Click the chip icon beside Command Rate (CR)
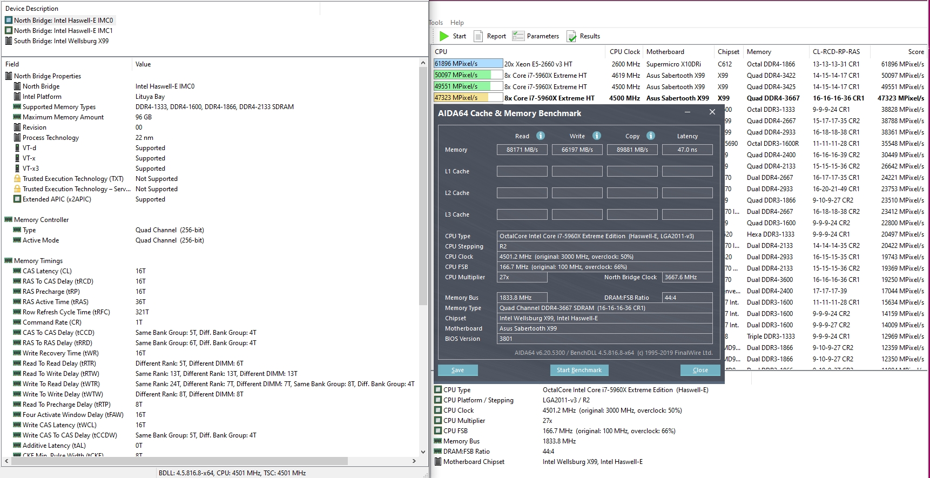 (17, 322)
